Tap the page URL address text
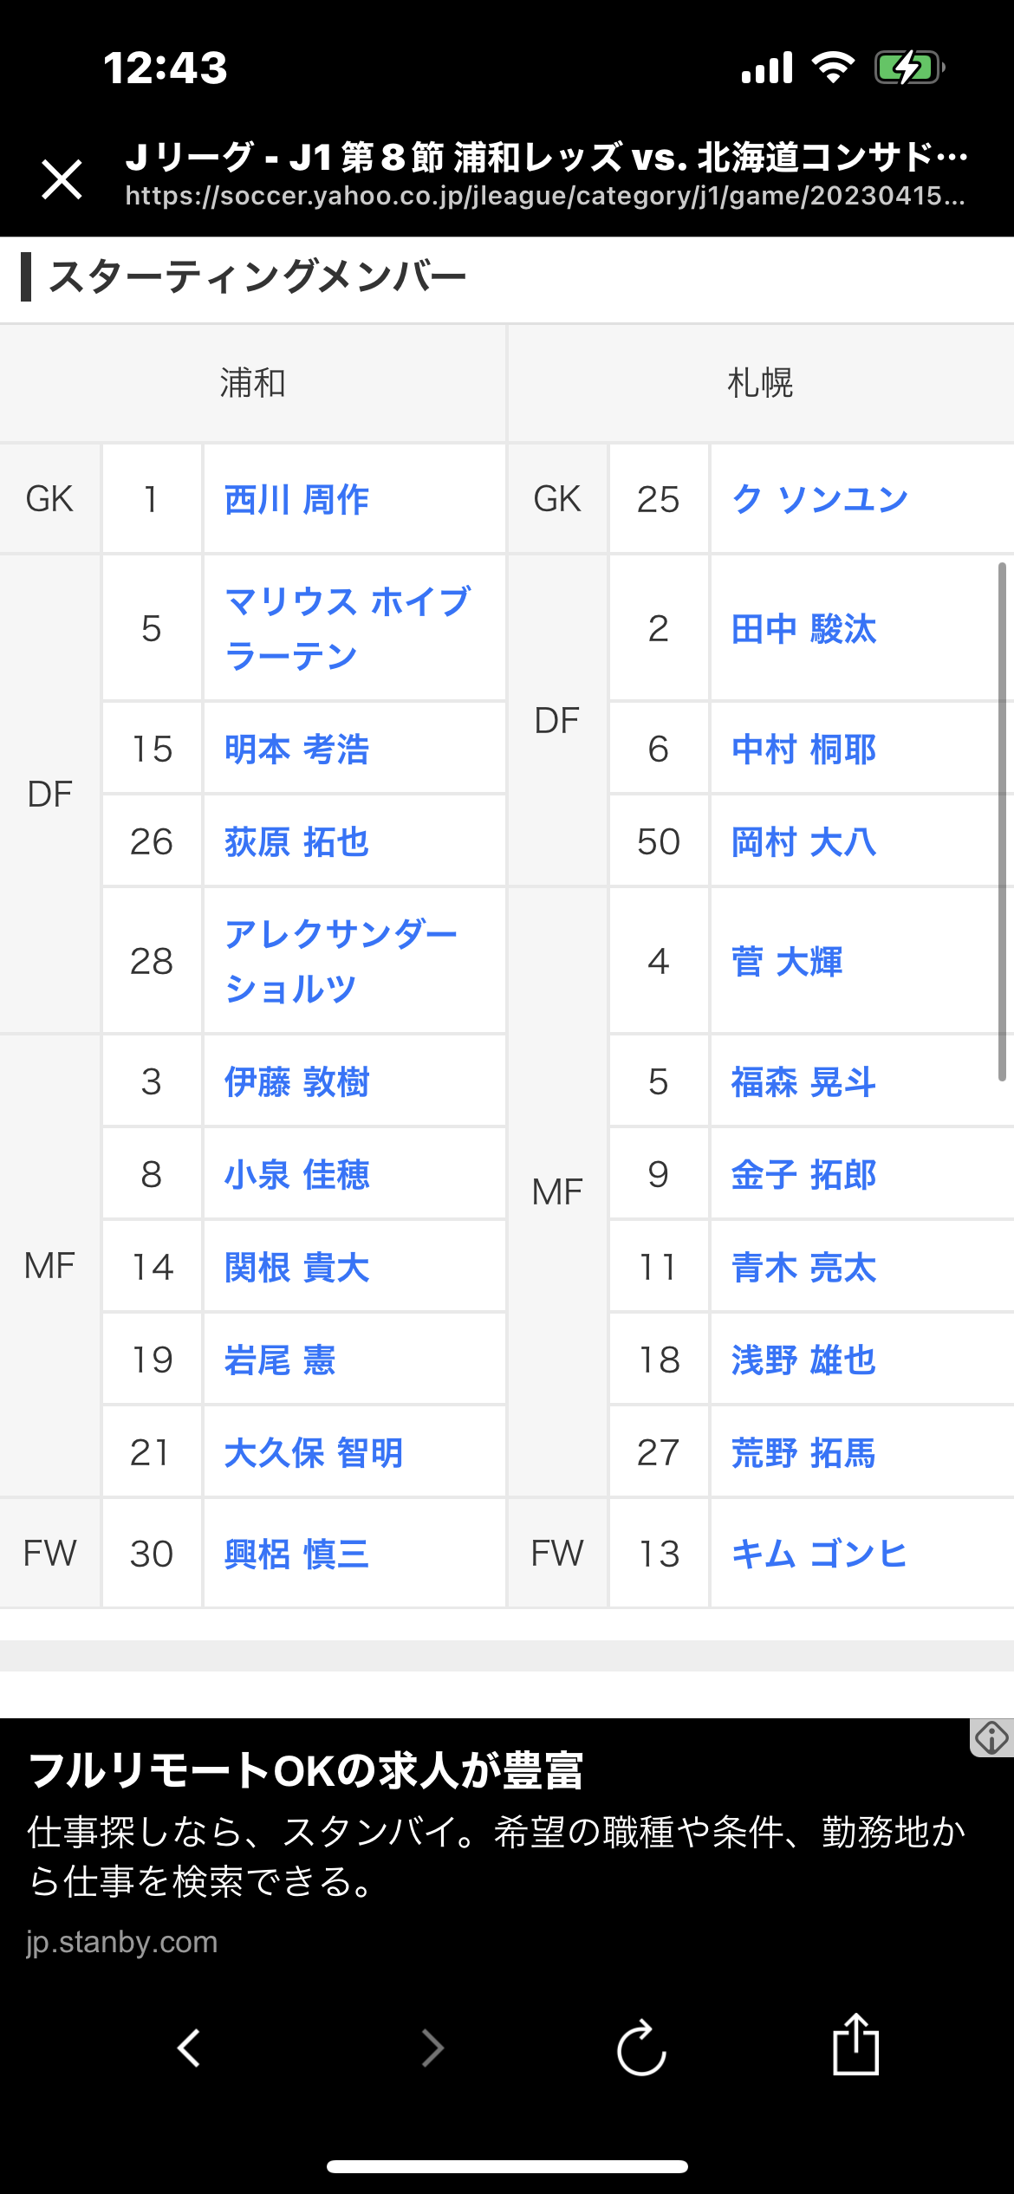This screenshot has height=2194, width=1014. [545, 197]
